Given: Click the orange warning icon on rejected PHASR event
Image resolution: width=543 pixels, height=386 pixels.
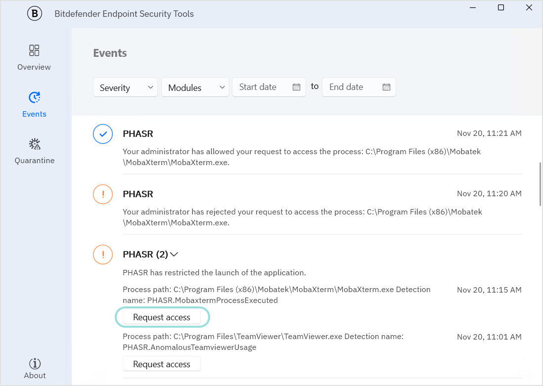Looking at the screenshot, I should coord(103,194).
